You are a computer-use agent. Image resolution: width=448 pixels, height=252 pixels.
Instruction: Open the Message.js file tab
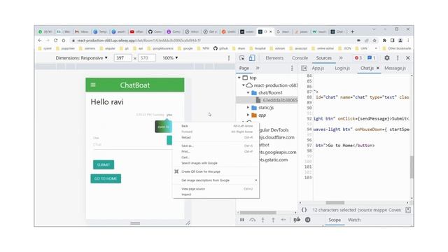click(395, 68)
